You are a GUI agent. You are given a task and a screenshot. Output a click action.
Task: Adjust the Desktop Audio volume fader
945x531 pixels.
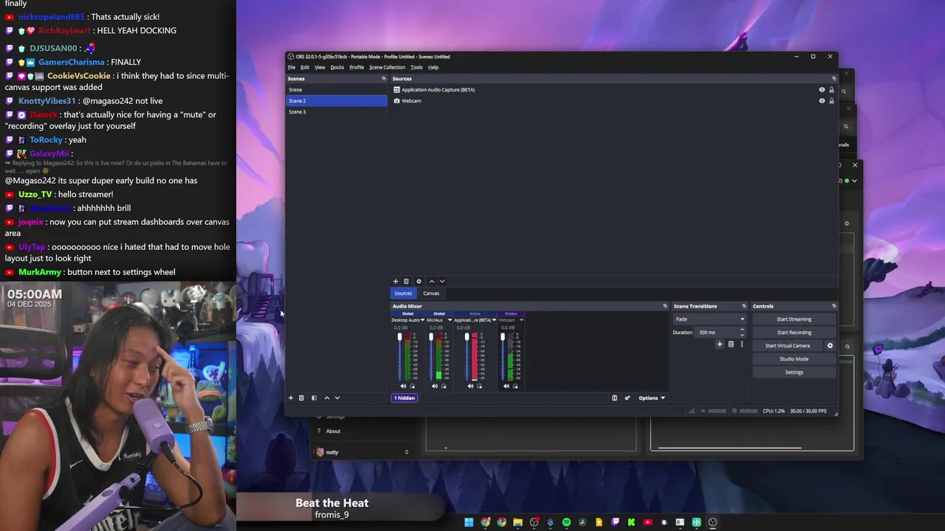(400, 338)
